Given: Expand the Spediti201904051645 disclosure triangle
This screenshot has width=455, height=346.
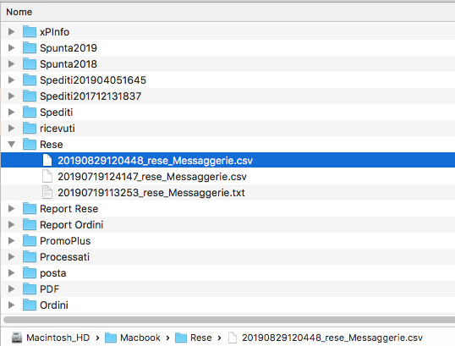Looking at the screenshot, I should tap(11, 80).
